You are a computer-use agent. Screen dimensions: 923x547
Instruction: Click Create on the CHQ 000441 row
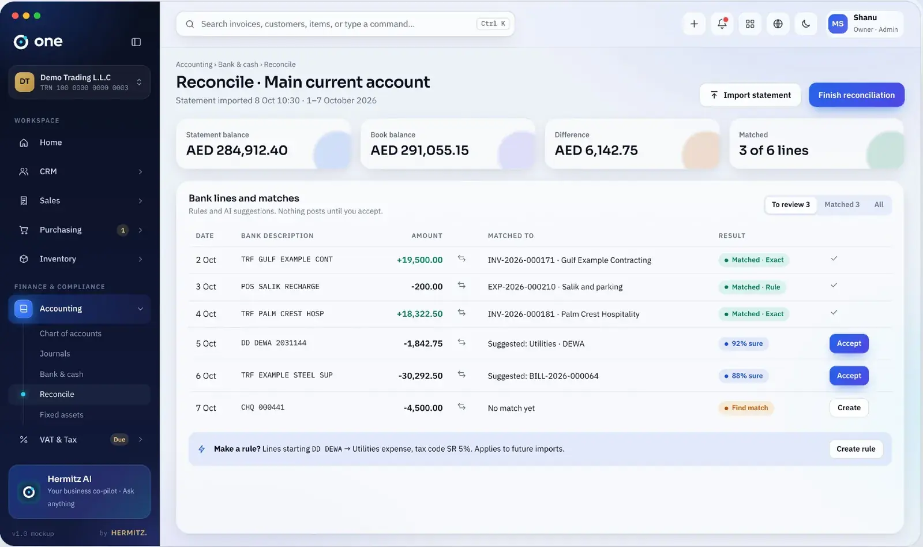tap(849, 408)
